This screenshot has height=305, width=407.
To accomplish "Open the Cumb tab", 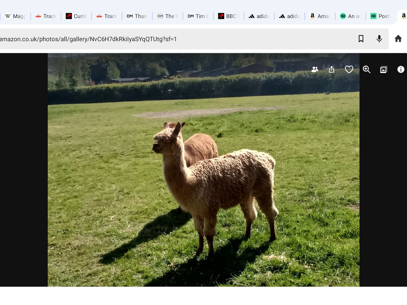I will [x=76, y=16].
